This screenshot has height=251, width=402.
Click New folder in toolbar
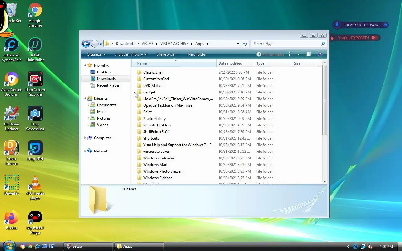click(197, 54)
